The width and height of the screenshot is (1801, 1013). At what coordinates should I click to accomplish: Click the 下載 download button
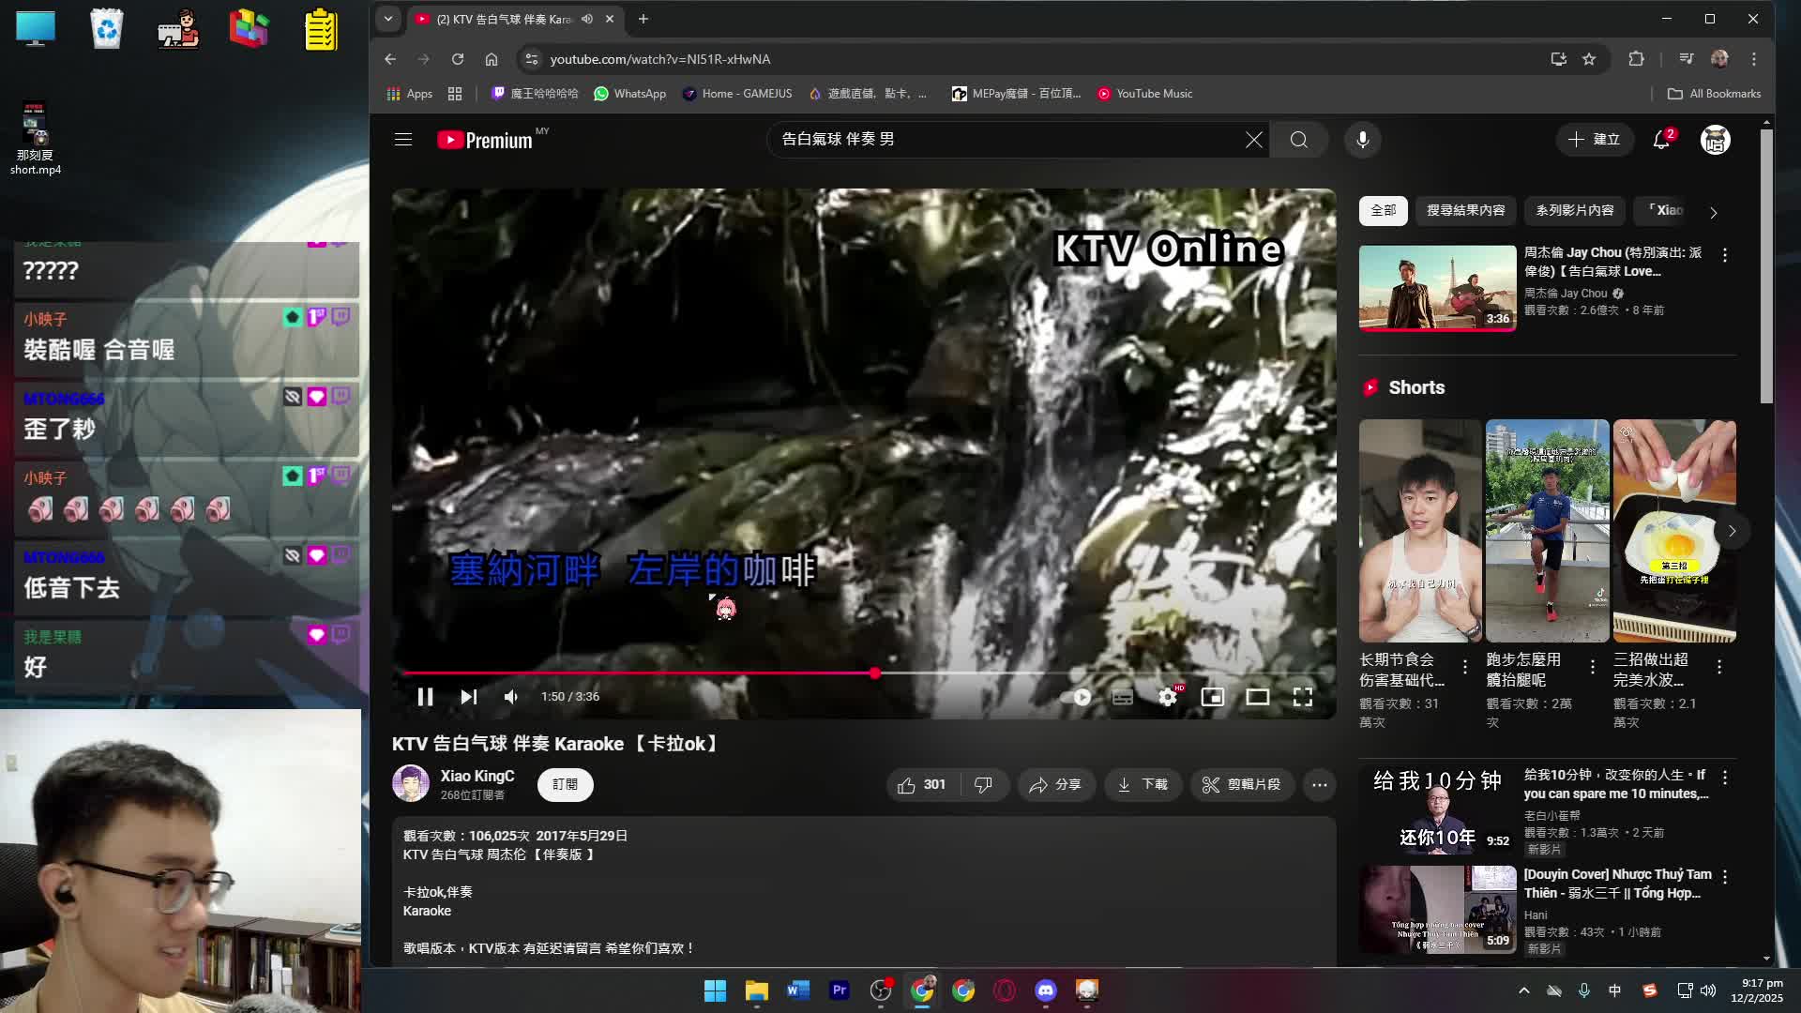1143,785
